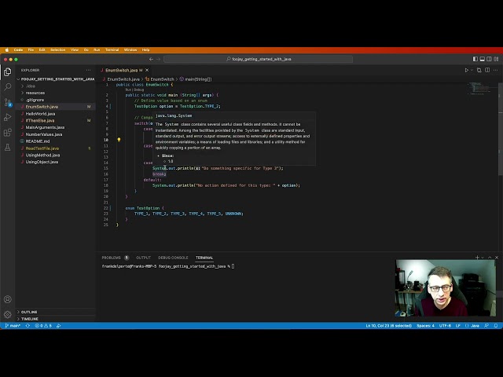The width and height of the screenshot is (503, 377).
Task: Expand the Outline section
Action: coord(55,312)
